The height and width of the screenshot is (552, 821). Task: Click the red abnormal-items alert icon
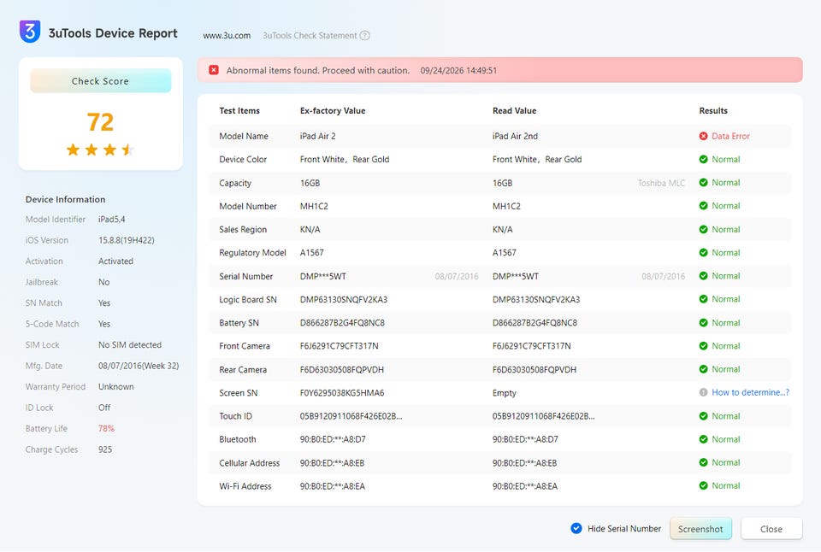(214, 70)
